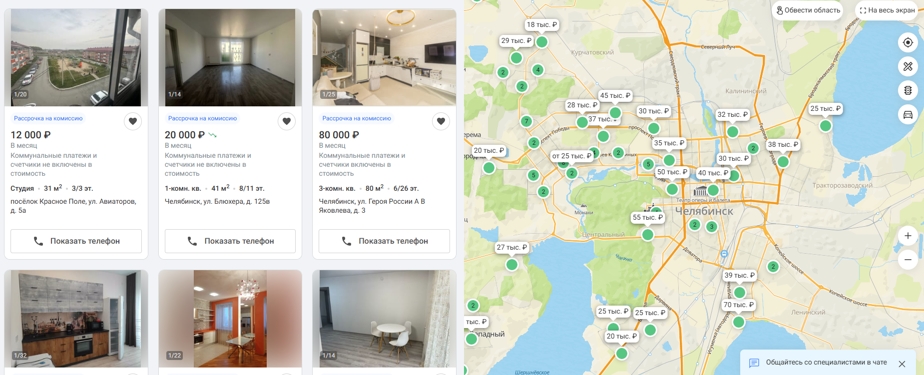The height and width of the screenshot is (375, 924).
Task: Close the specialists chat notification
Action: pyautogui.click(x=902, y=364)
